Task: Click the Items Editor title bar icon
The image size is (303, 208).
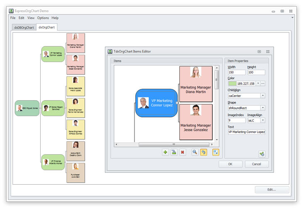Action: click(110, 51)
